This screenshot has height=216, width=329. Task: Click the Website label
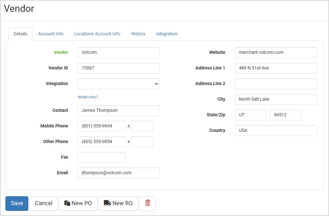click(x=217, y=52)
